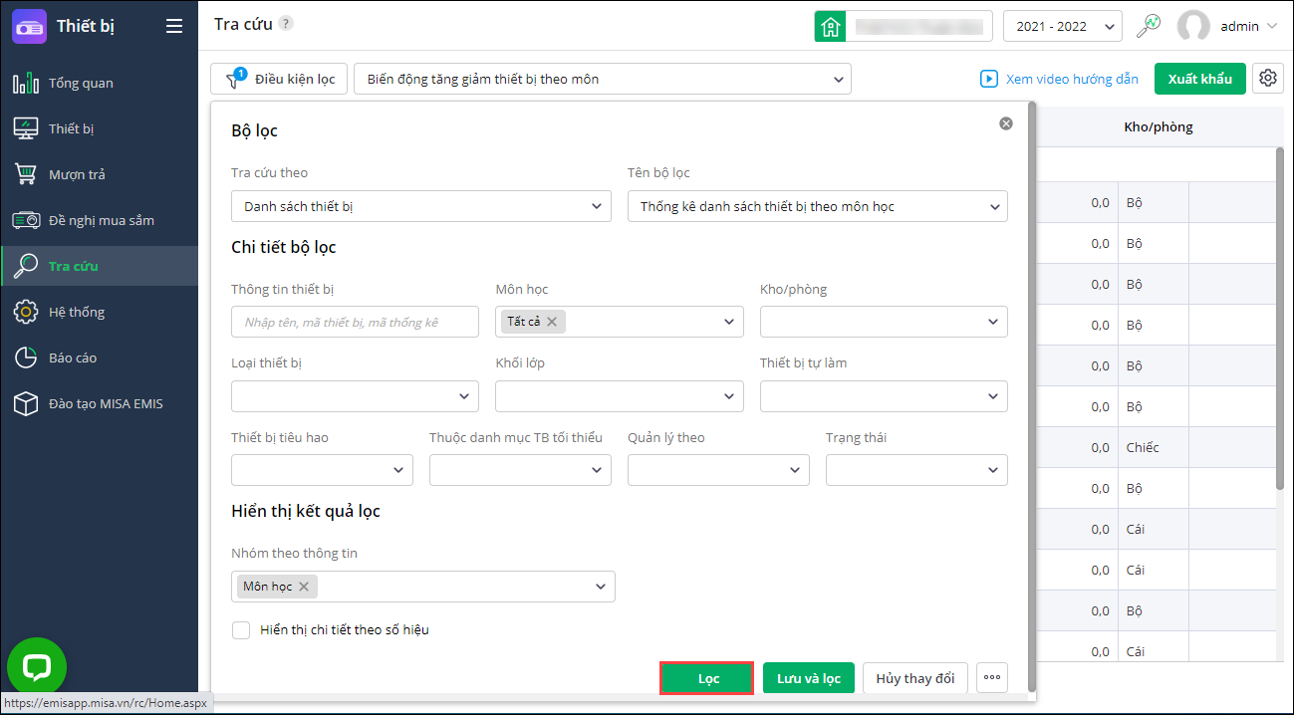Viewport: 1294px width, 715px height.
Task: Click the Kho/phòng column header
Action: click(1158, 126)
